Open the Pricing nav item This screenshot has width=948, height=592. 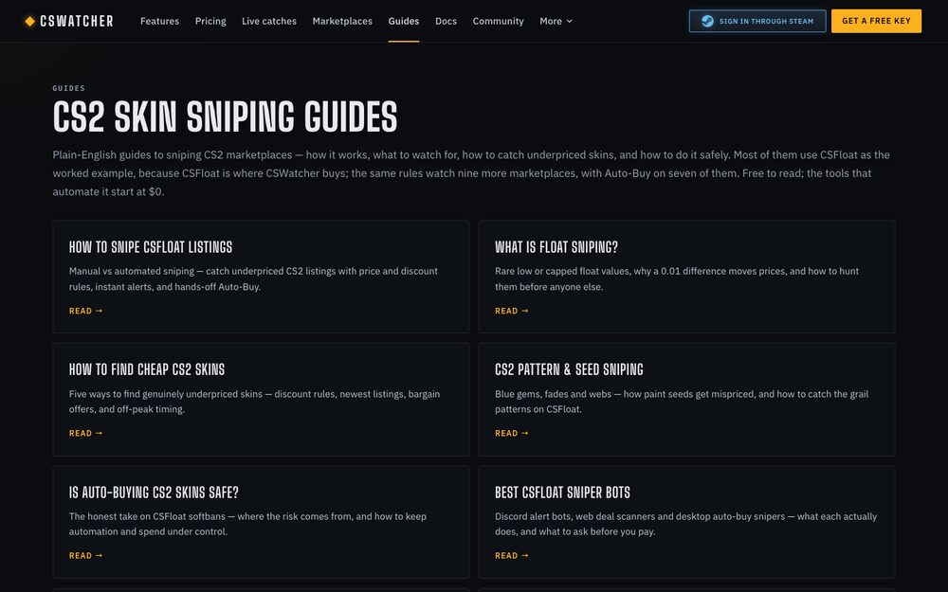[x=210, y=21]
